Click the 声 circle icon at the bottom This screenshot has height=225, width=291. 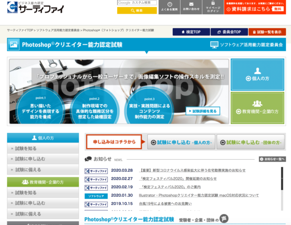224,219
